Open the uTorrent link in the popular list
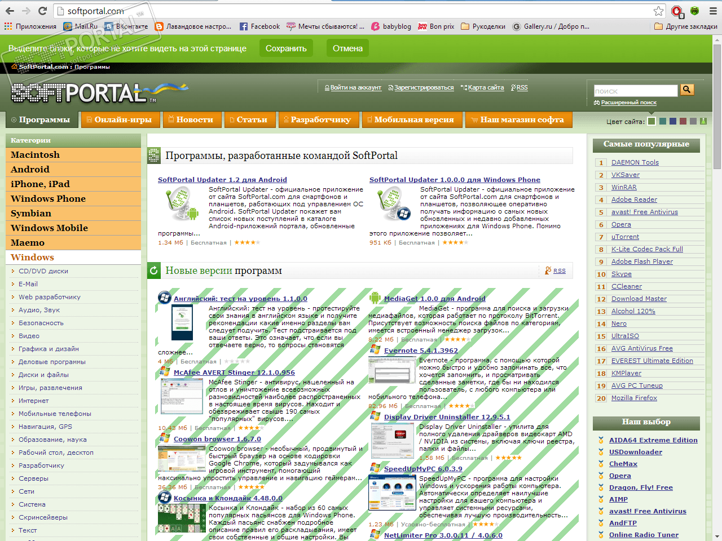Screen dimensions: 722x541 click(x=626, y=237)
